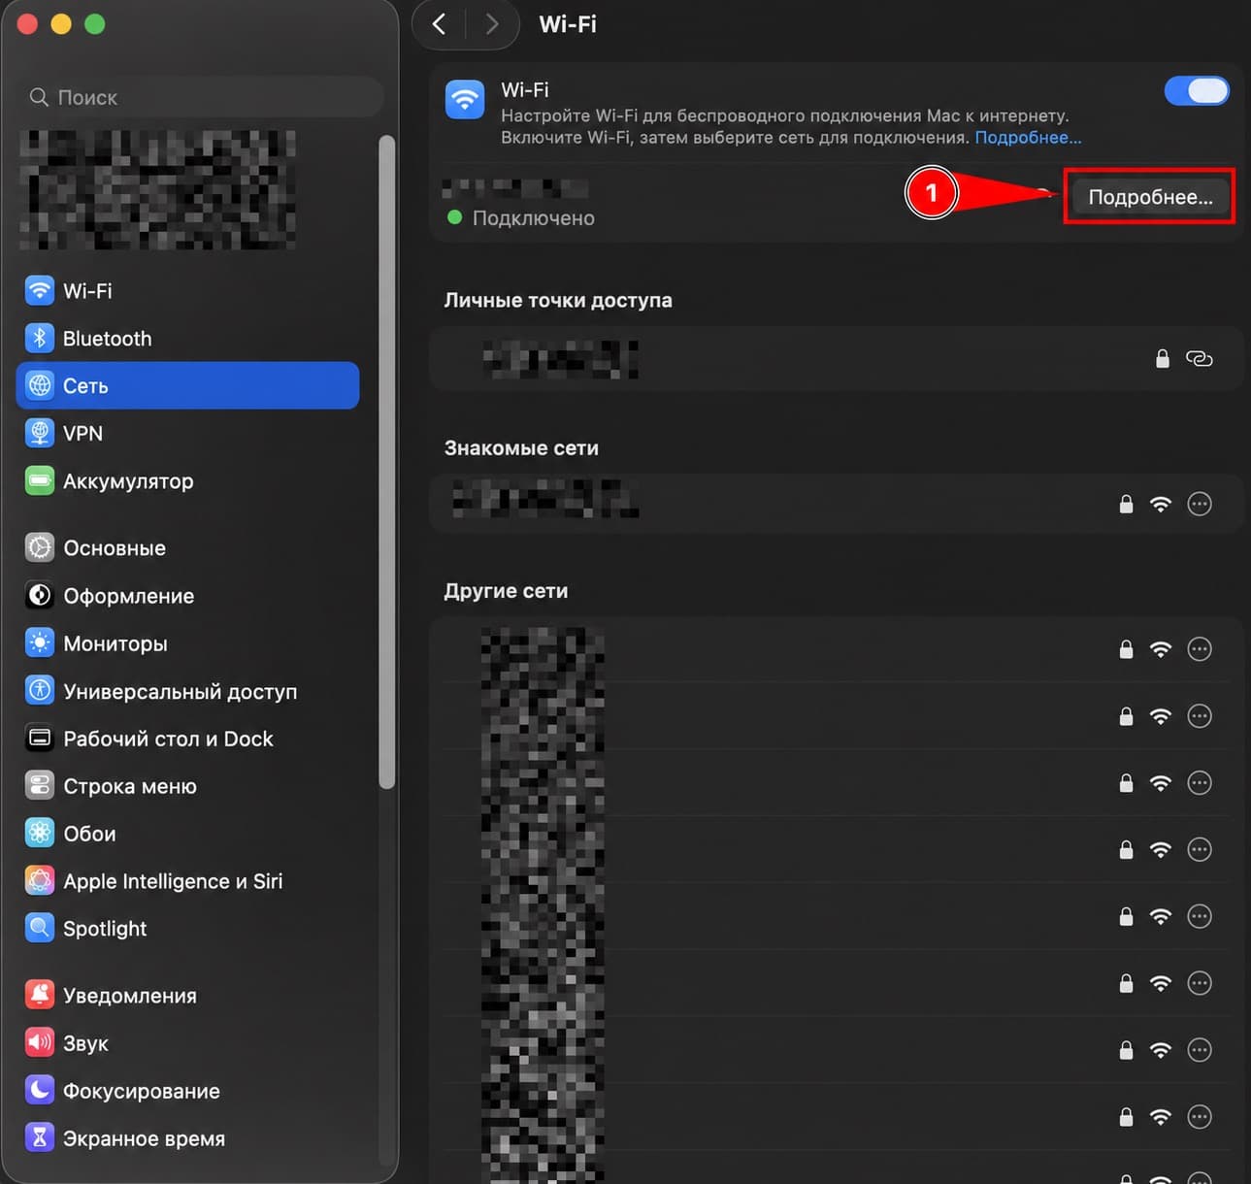Open Уведомления settings

click(187, 995)
